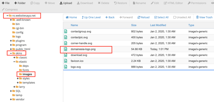Open the temp folder in tree

click(x=17, y=95)
